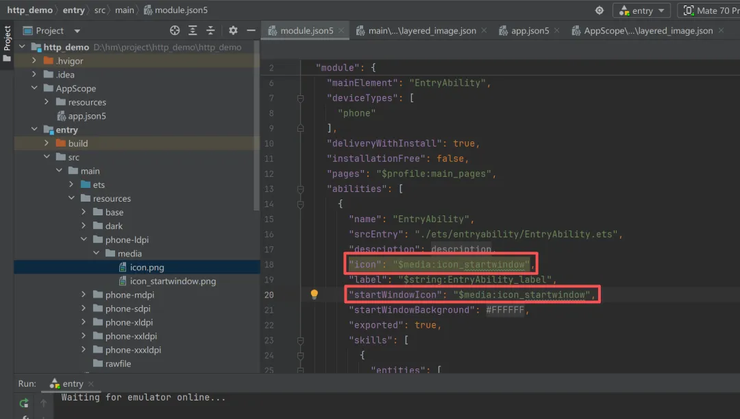Viewport: 740px width, 419px height.
Task: Click the up arrow in Run panel
Action: 43,403
